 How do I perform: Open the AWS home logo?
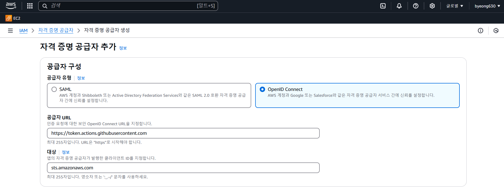(x=11, y=6)
